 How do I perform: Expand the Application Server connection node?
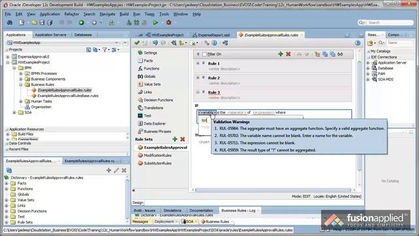368,63
